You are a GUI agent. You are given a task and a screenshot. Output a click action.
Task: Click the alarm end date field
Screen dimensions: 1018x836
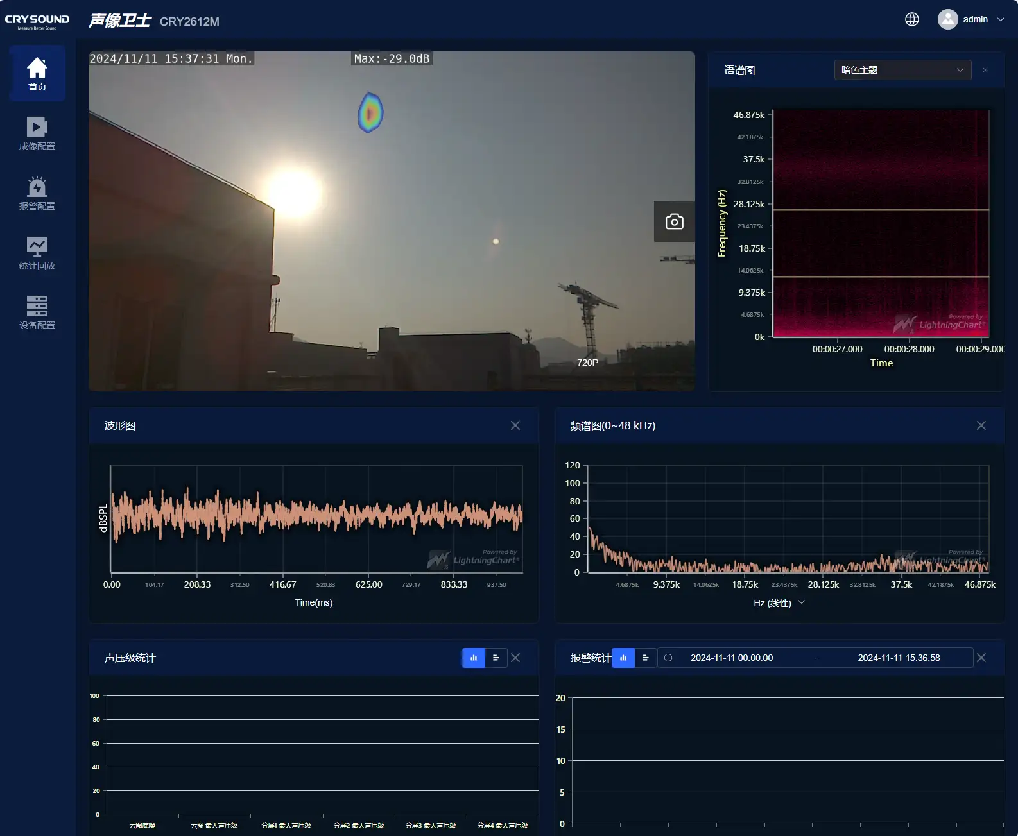click(x=899, y=658)
